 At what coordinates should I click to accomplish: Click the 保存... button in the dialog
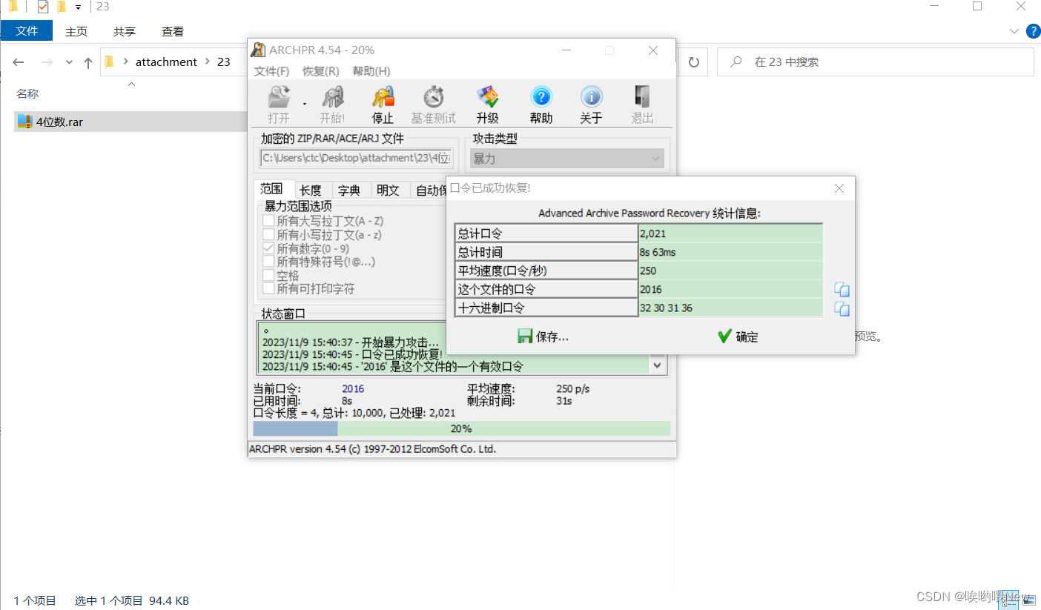coord(543,337)
